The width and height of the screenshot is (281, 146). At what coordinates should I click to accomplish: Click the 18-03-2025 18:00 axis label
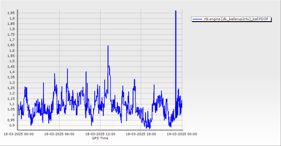pos(141,134)
